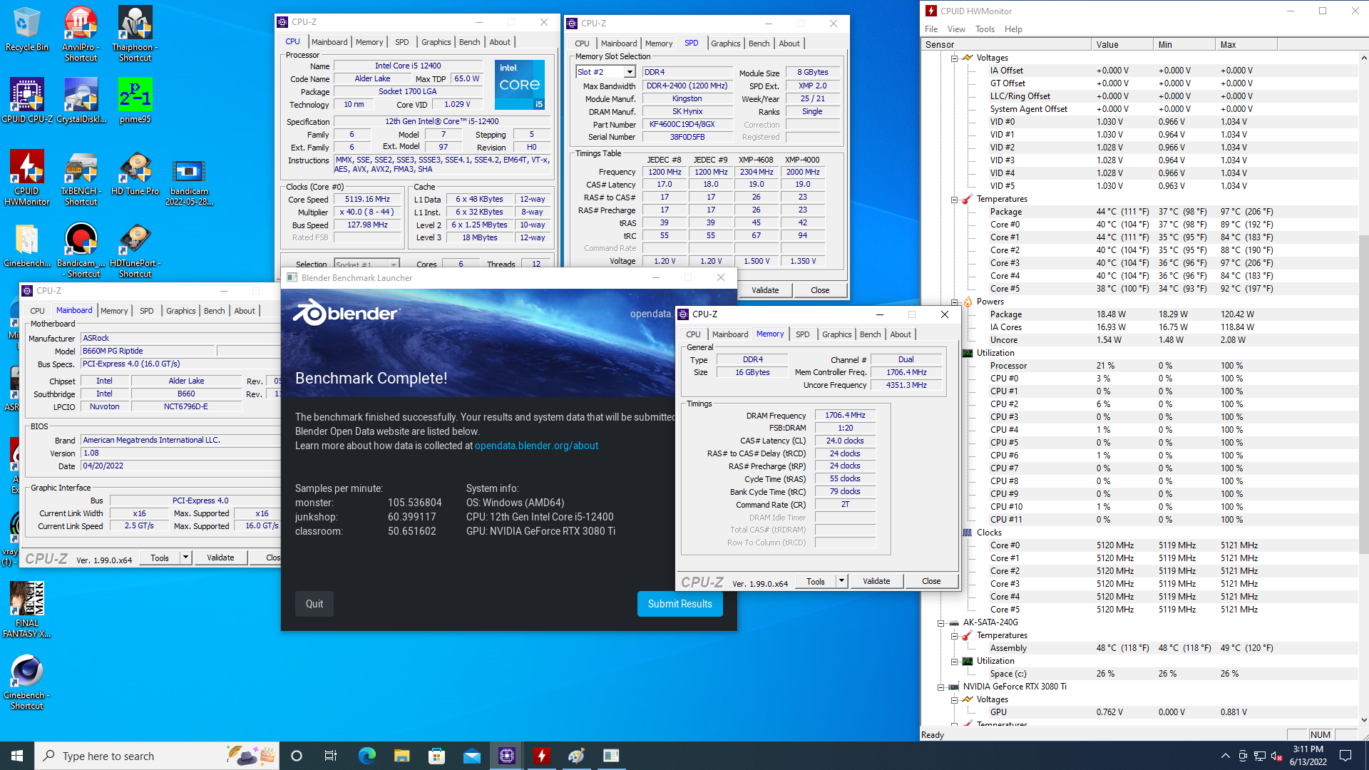Click taskbar clock showing 3:11 PM

(1308, 756)
